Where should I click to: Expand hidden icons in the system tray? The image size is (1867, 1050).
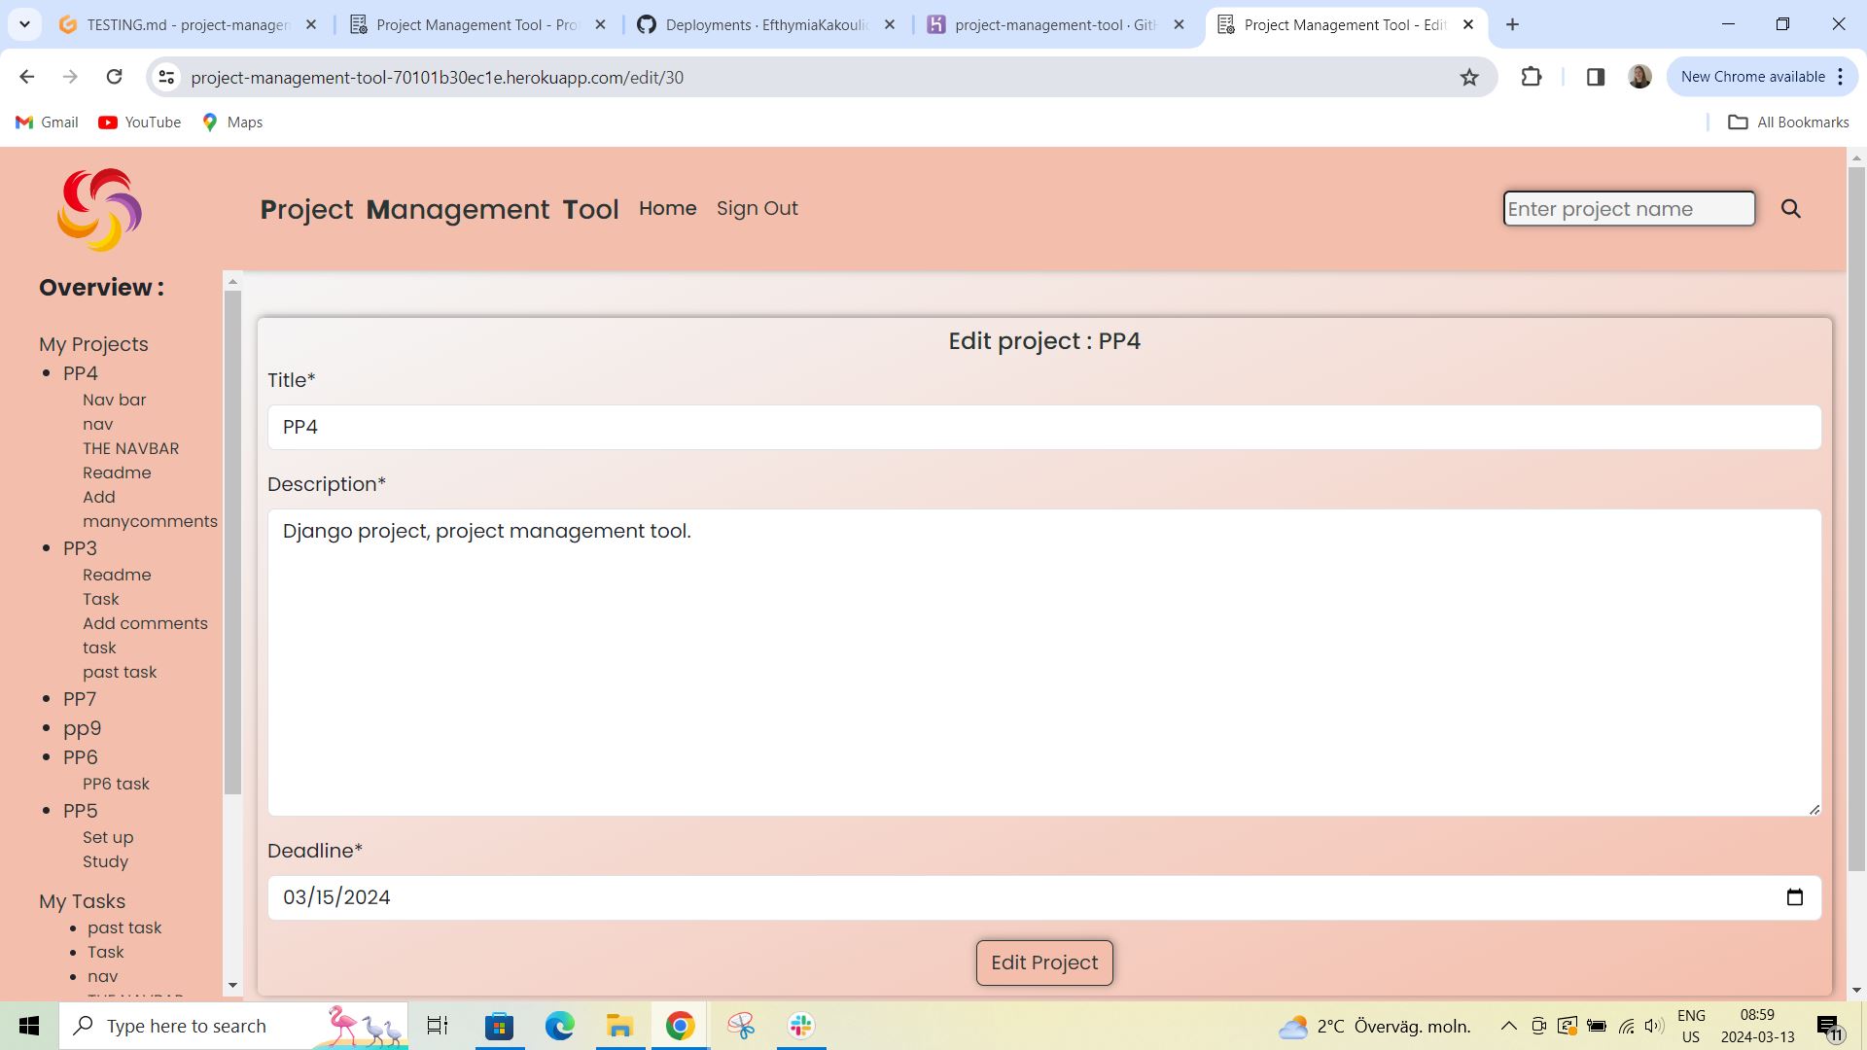point(1508,1025)
